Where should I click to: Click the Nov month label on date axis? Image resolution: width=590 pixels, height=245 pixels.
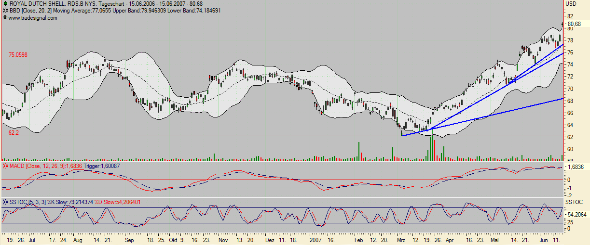tap(223, 239)
